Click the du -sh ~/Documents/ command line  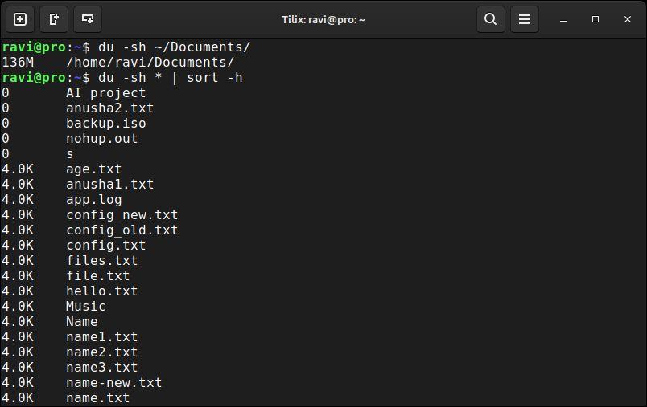(126, 47)
